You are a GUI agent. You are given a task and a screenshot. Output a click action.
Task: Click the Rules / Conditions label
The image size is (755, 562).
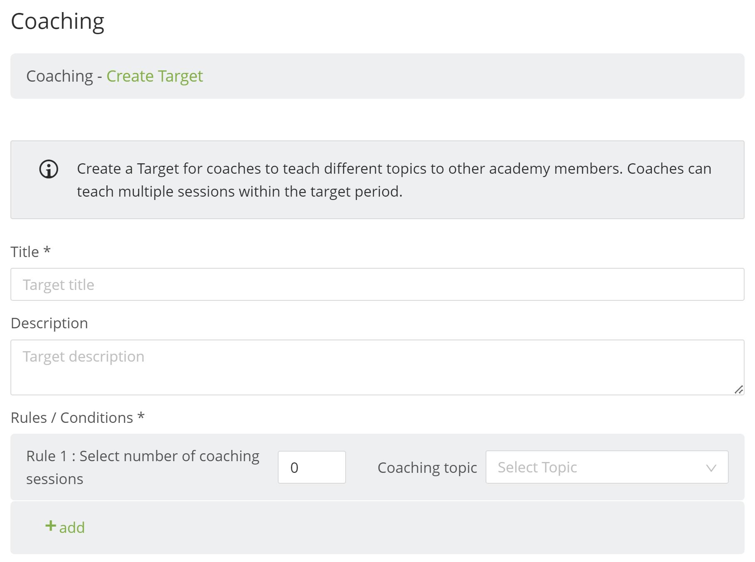[72, 418]
